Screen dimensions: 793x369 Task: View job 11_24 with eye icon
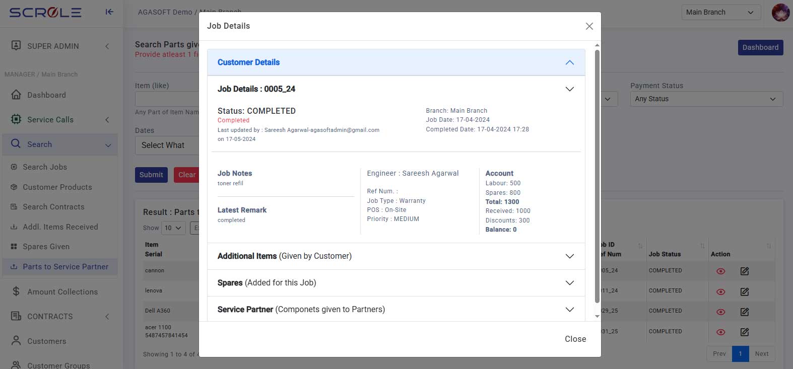tap(720, 292)
